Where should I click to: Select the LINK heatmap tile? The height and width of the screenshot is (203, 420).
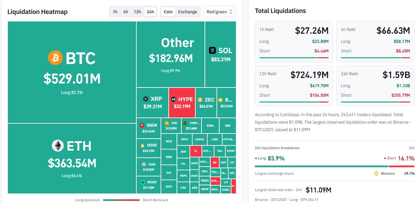[x=215, y=139]
